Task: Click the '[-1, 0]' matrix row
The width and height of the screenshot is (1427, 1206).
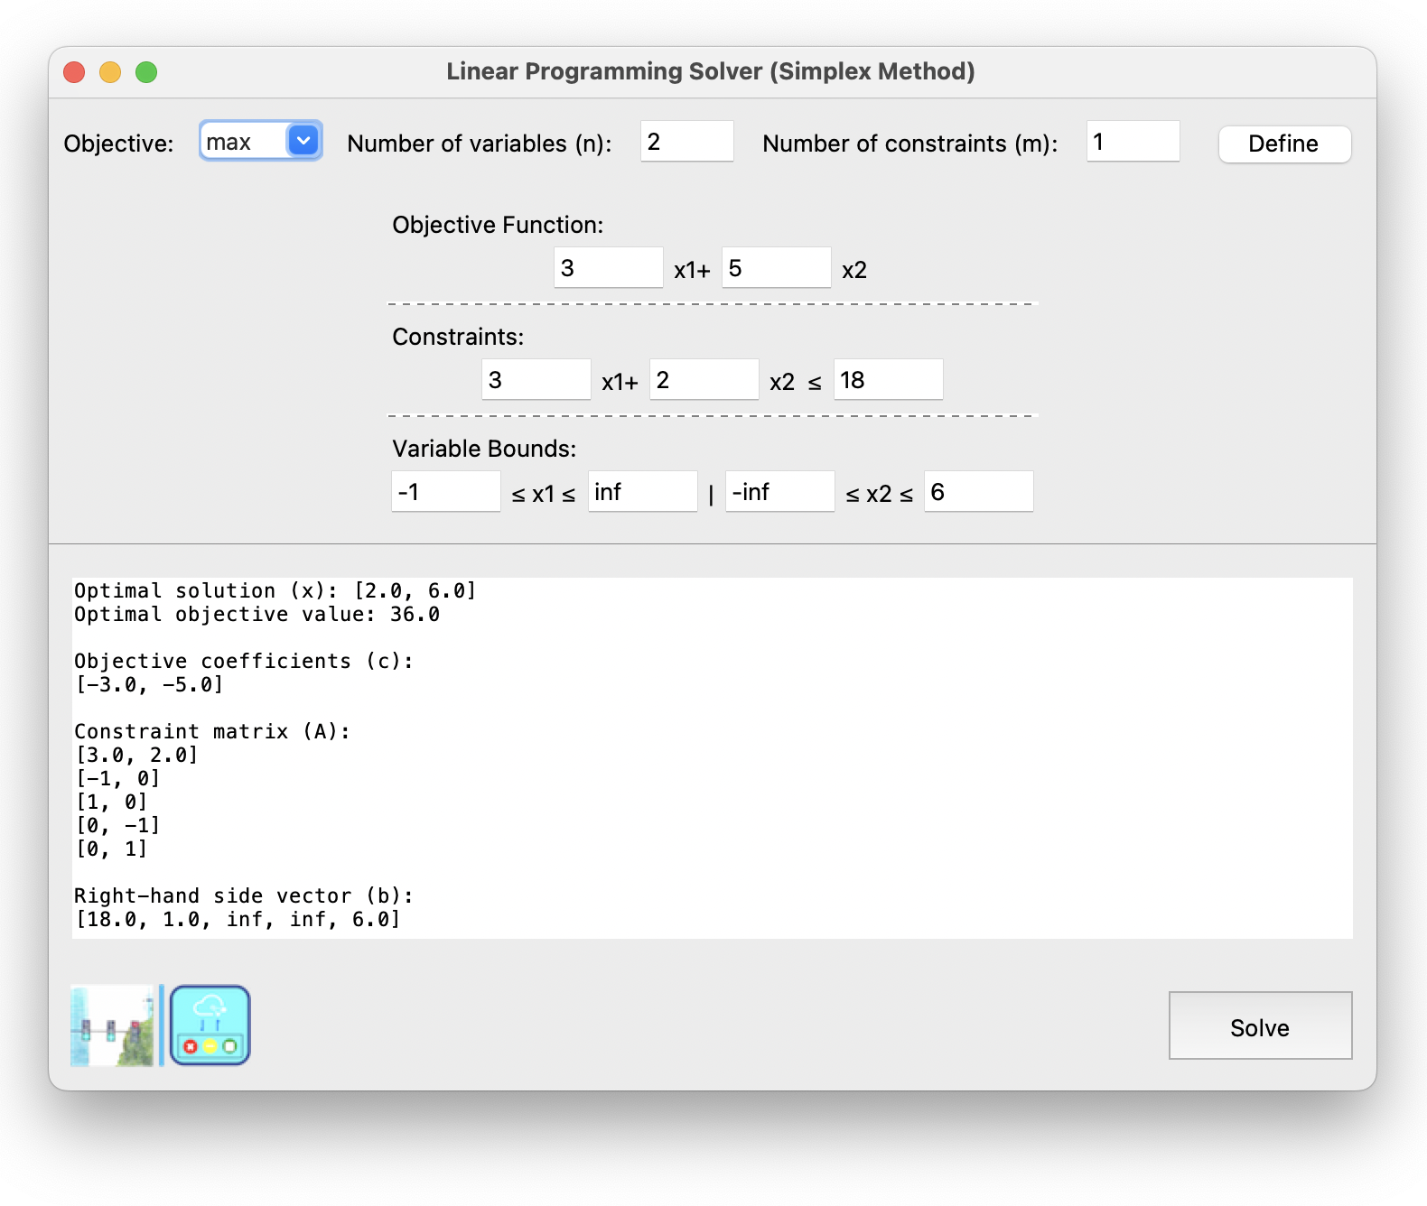Action: (117, 779)
